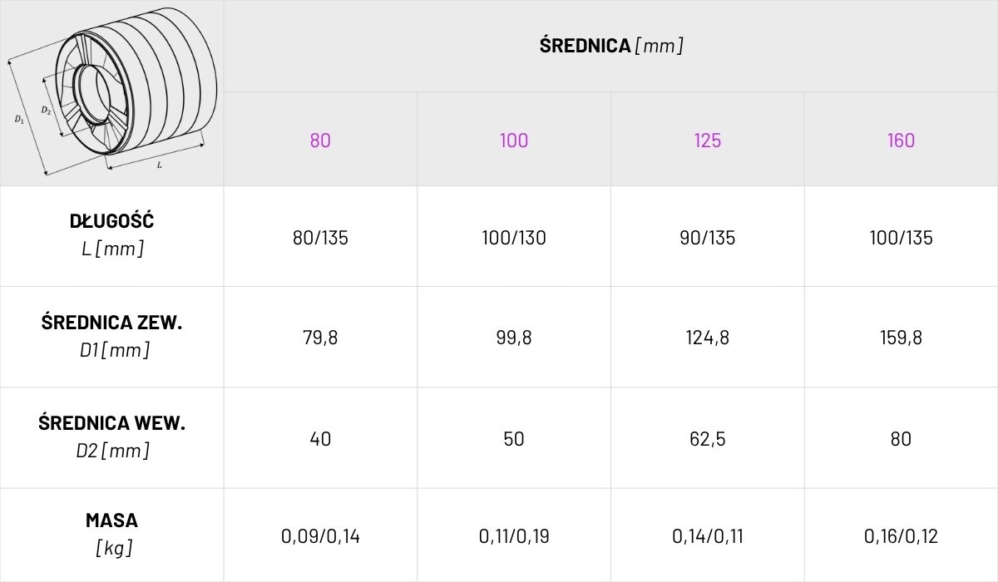Click the ŚREDNICA [mm] table heading
The height and width of the screenshot is (582, 998).
pyautogui.click(x=611, y=46)
